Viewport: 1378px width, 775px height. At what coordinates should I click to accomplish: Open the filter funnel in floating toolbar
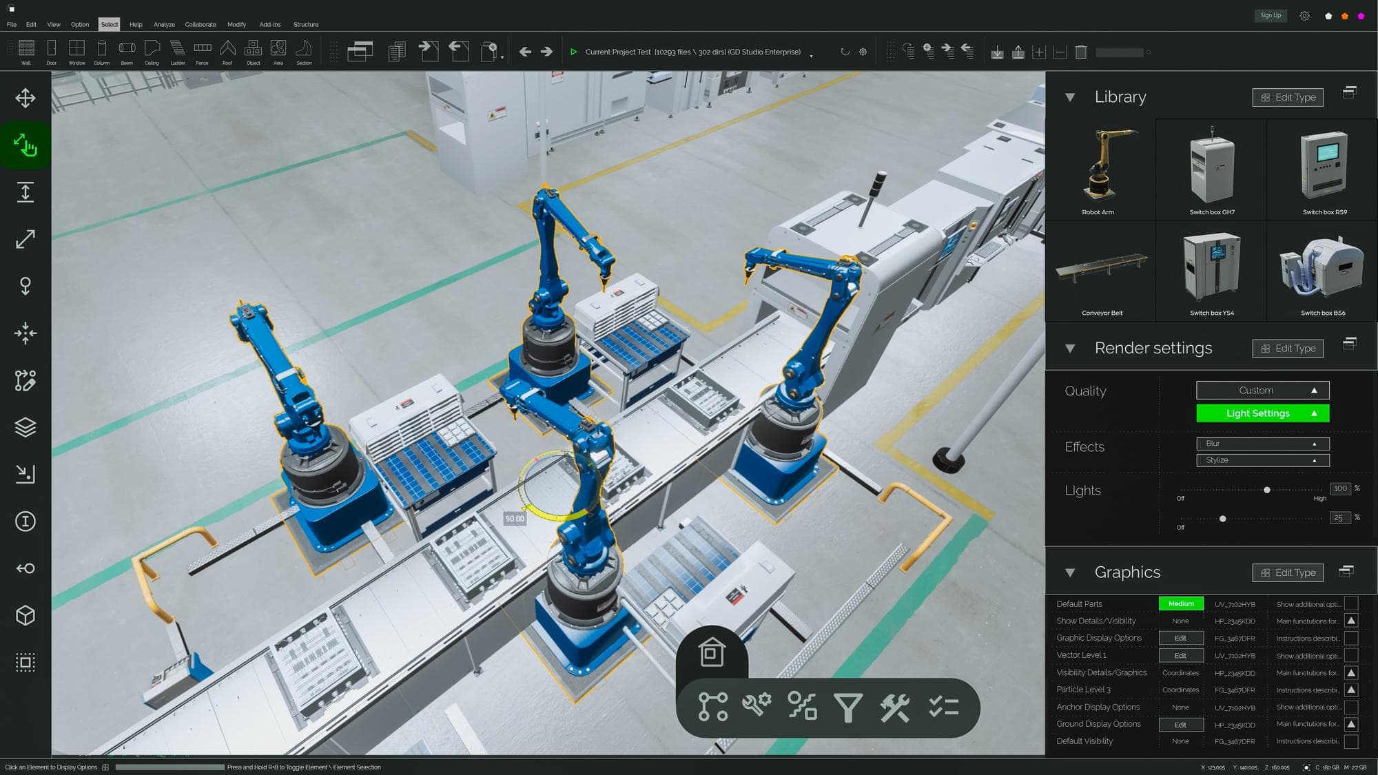pyautogui.click(x=848, y=707)
